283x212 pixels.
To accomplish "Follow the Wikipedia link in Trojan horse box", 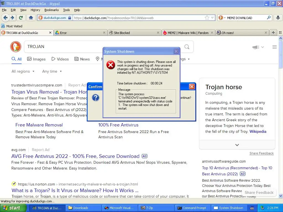I will point(258,131).
